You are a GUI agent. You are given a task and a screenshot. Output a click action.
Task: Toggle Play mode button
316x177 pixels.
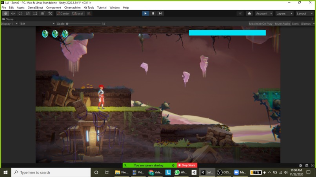(x=145, y=13)
